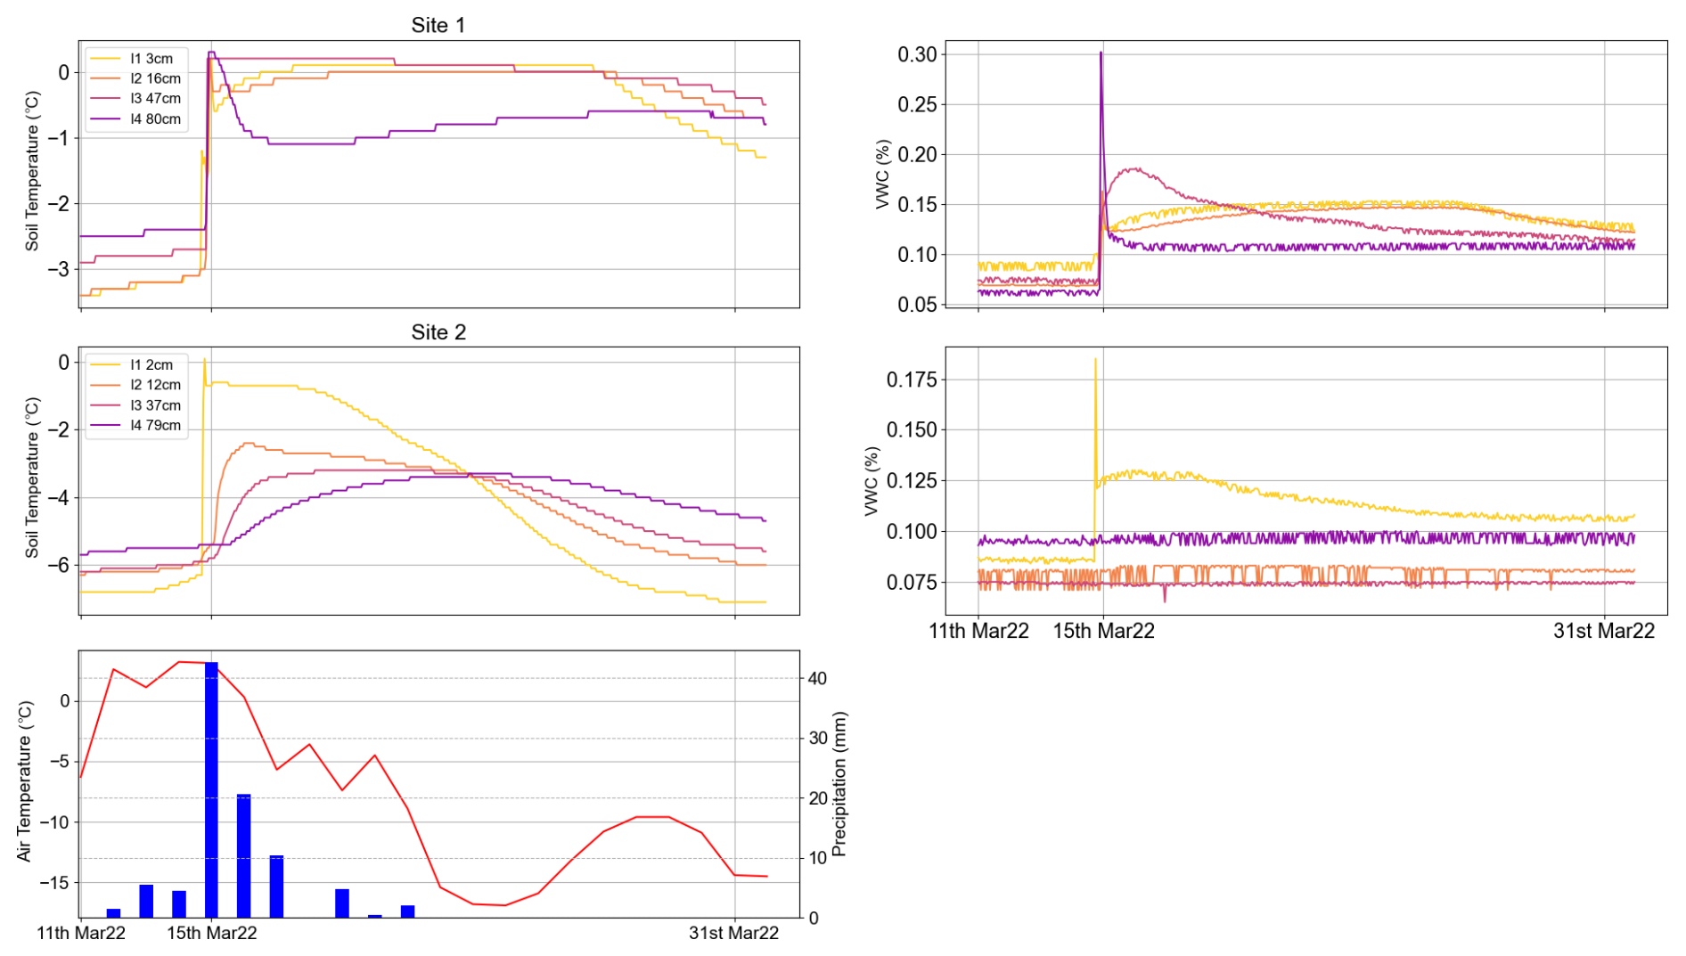This screenshot has width=1686, height=956.
Task: Click the purple VWC spike peak for Site 1
Action: (1101, 53)
